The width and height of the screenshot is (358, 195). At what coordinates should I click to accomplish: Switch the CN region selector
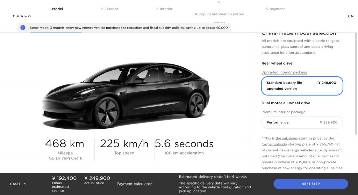pos(351,16)
